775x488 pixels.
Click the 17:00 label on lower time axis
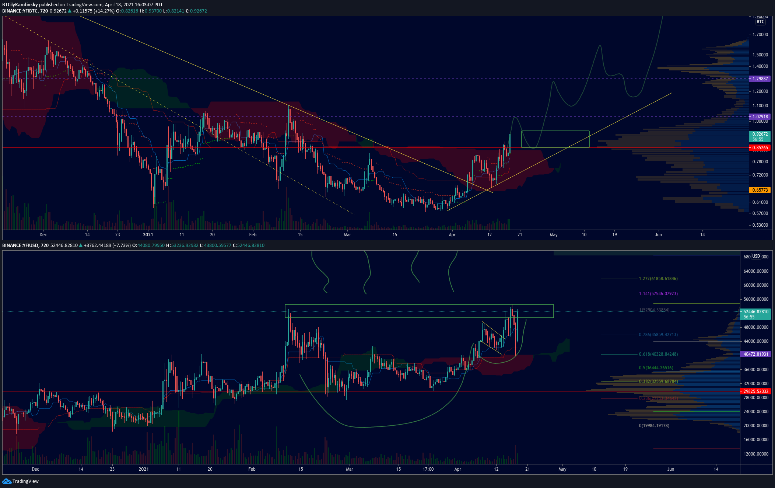pos(428,469)
